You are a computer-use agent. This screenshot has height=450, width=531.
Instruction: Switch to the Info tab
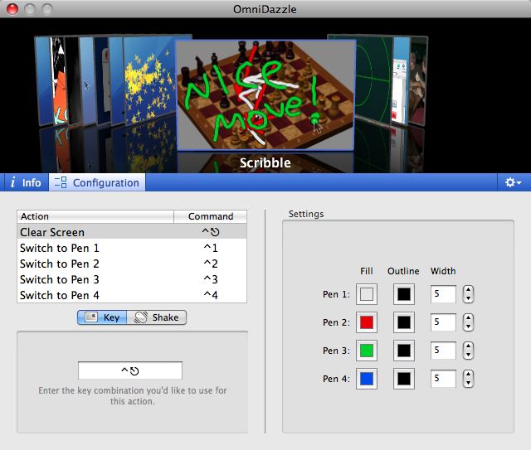point(25,182)
